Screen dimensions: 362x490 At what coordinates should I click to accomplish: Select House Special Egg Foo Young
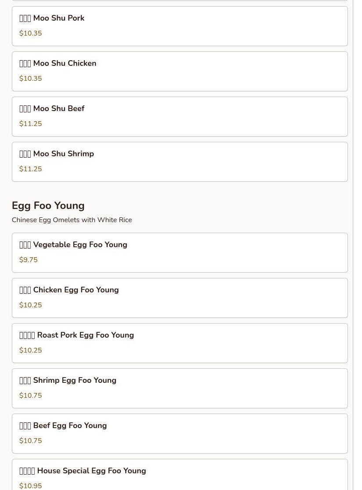(180, 474)
